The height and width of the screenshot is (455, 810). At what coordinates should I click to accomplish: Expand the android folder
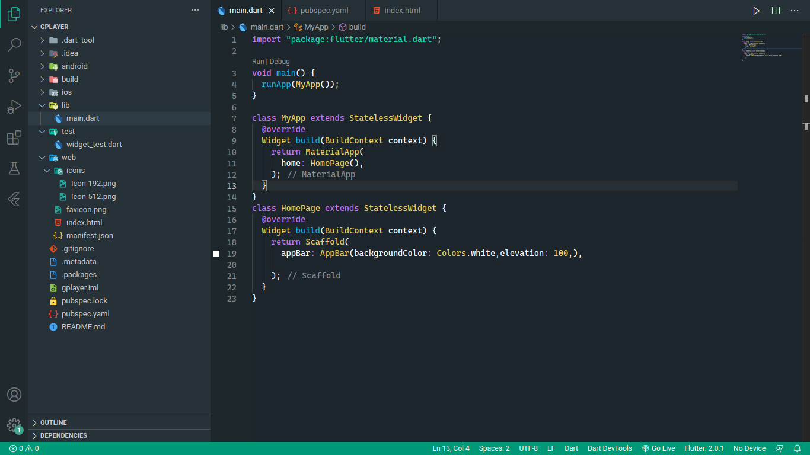119,66
